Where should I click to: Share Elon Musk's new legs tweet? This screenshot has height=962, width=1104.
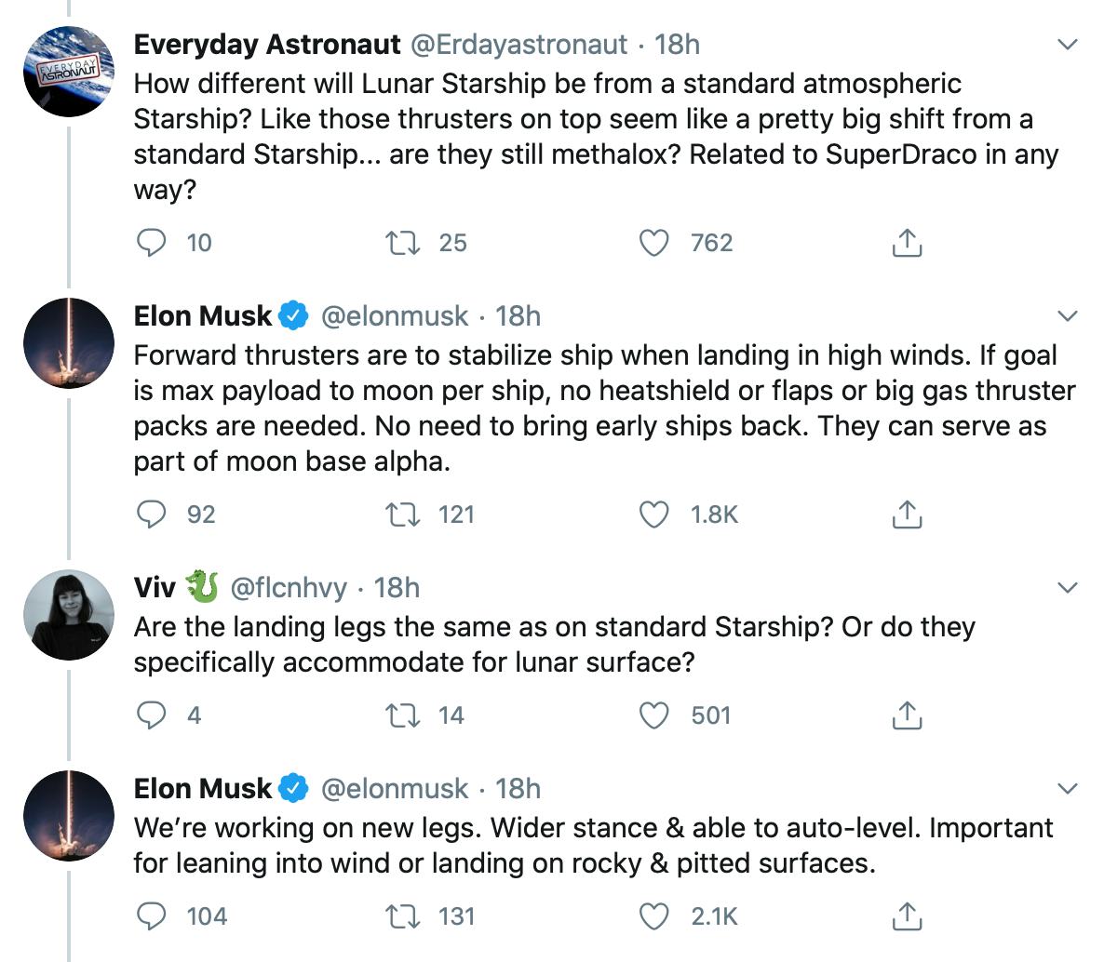[906, 916]
